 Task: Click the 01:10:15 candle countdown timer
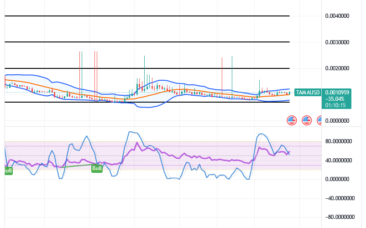click(335, 105)
